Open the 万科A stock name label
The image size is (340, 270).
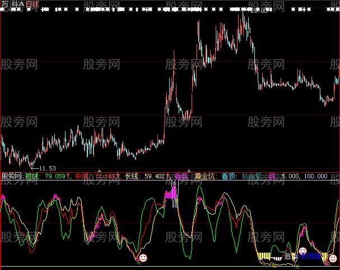click(13, 4)
